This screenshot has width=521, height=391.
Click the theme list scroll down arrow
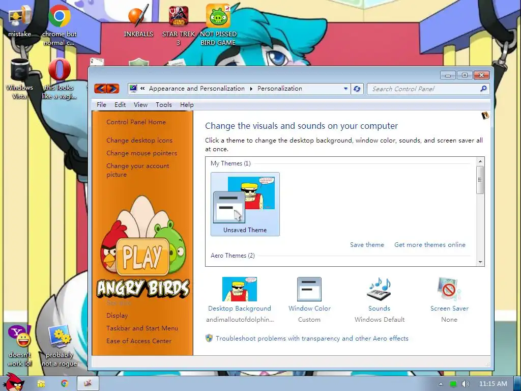[x=480, y=262]
